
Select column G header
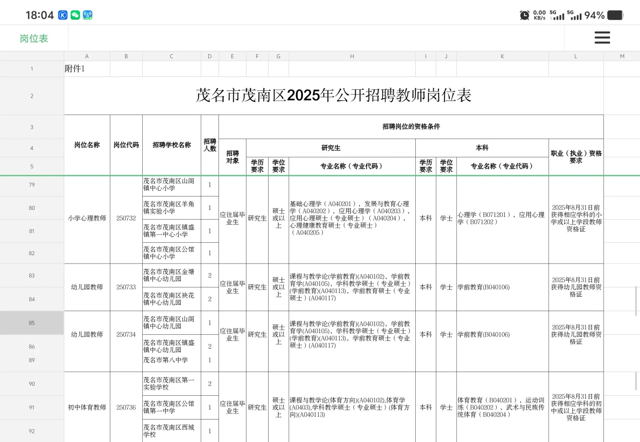[x=278, y=56]
